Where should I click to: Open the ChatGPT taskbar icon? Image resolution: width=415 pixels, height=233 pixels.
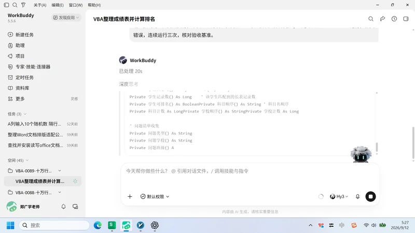(x=155, y=225)
